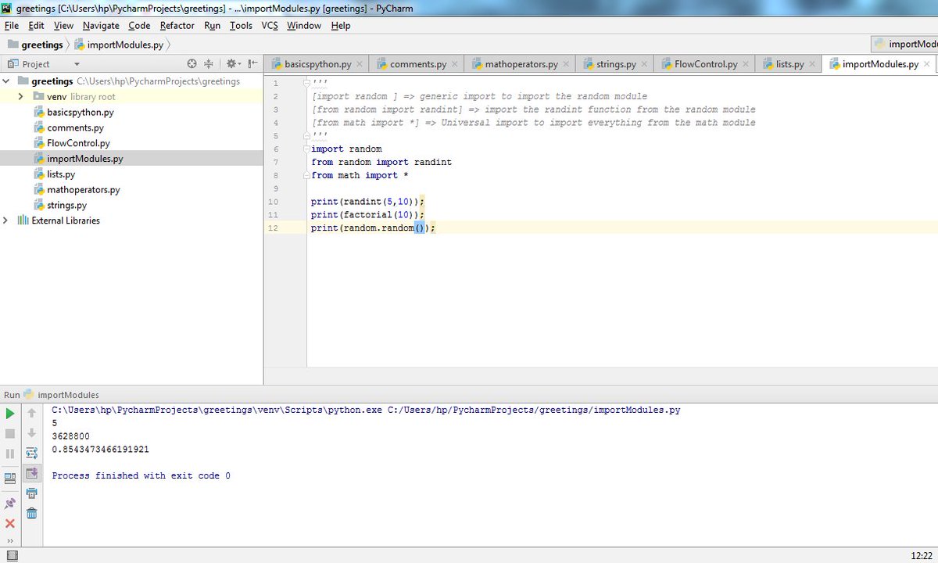
Task: Open the Help menu
Action: point(341,26)
